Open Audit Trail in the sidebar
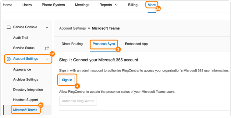Viewport: 231px width, 118px height. (x=21, y=38)
